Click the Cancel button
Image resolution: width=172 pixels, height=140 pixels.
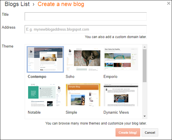point(150,133)
